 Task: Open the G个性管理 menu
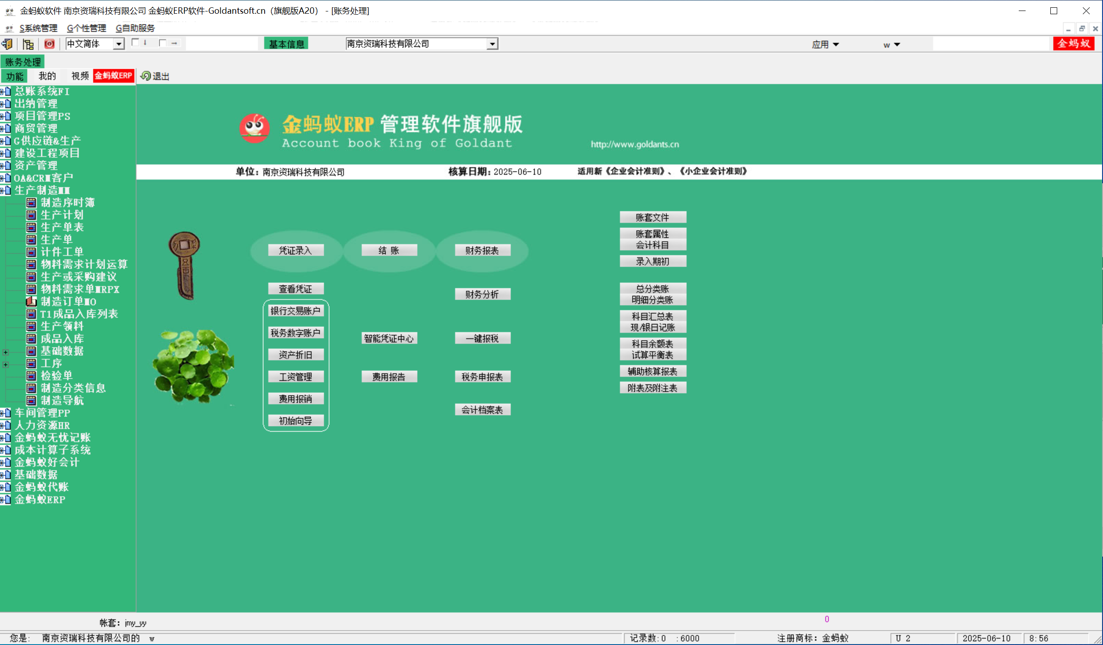(x=87, y=28)
